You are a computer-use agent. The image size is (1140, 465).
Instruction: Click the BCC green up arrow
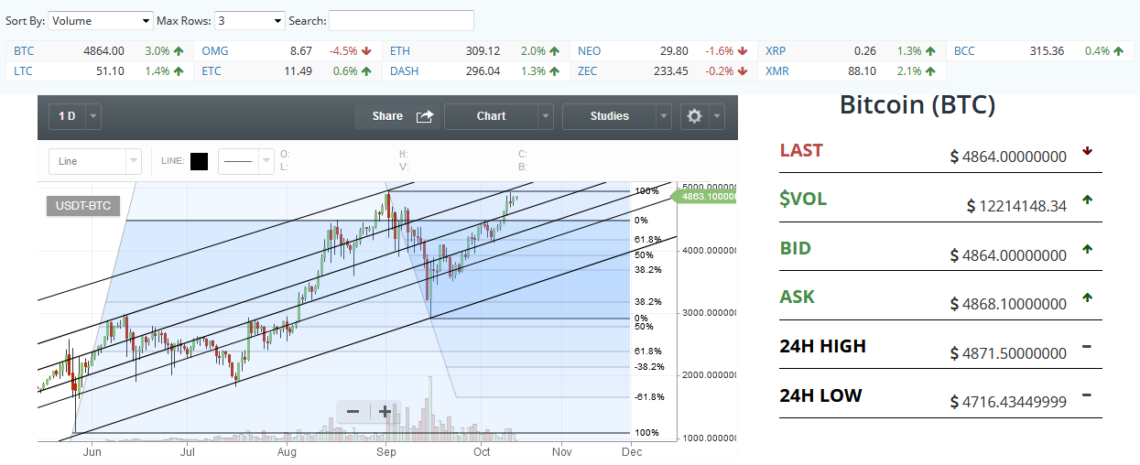(x=1118, y=51)
